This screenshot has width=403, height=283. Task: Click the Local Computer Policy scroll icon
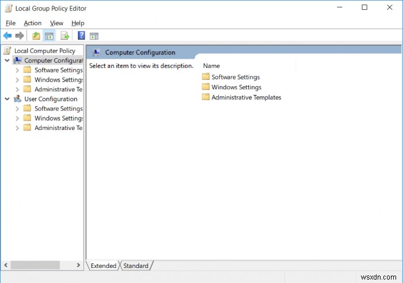(x=7, y=51)
